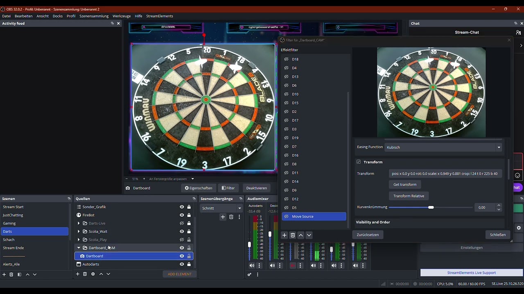Image resolution: width=524 pixels, height=294 pixels.
Task: Move scene up arrow in Szenen panel
Action: pos(27,274)
